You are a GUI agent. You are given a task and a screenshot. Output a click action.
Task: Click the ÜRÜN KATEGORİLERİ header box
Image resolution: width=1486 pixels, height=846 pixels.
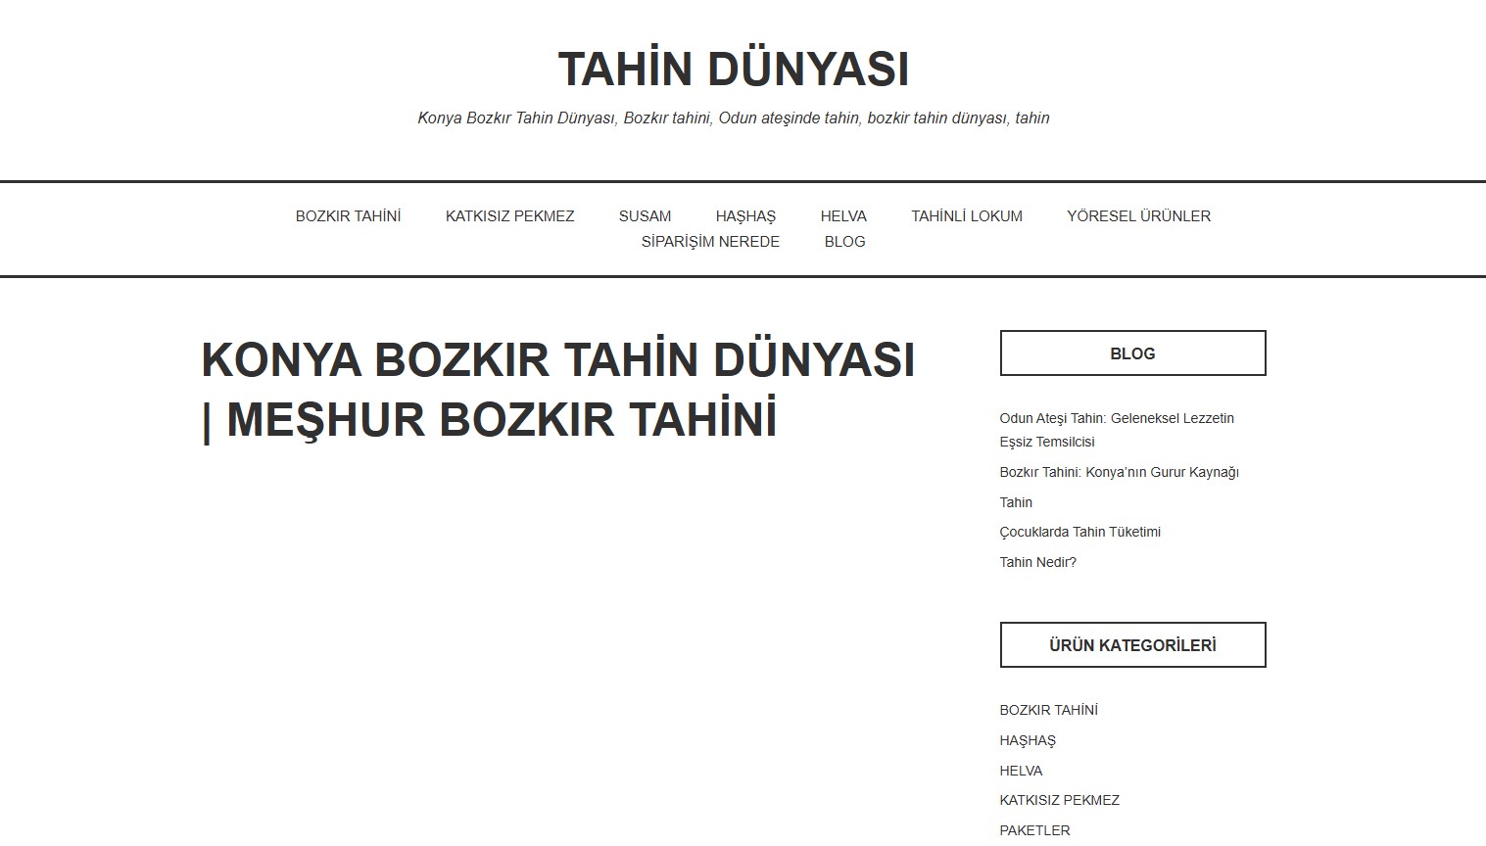coord(1131,644)
